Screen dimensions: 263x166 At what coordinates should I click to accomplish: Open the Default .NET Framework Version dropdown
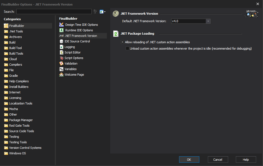[x=208, y=21]
